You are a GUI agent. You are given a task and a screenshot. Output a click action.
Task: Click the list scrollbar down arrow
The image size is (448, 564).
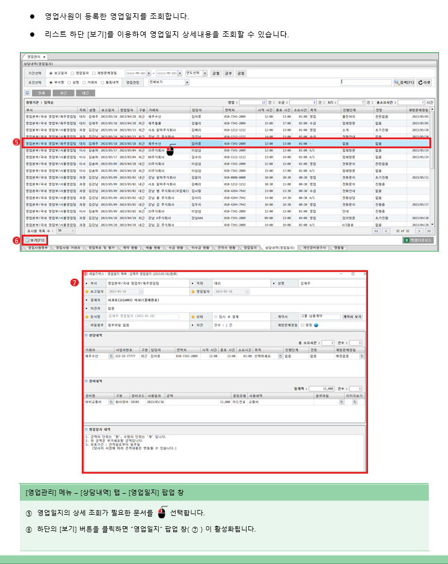tap(432, 225)
